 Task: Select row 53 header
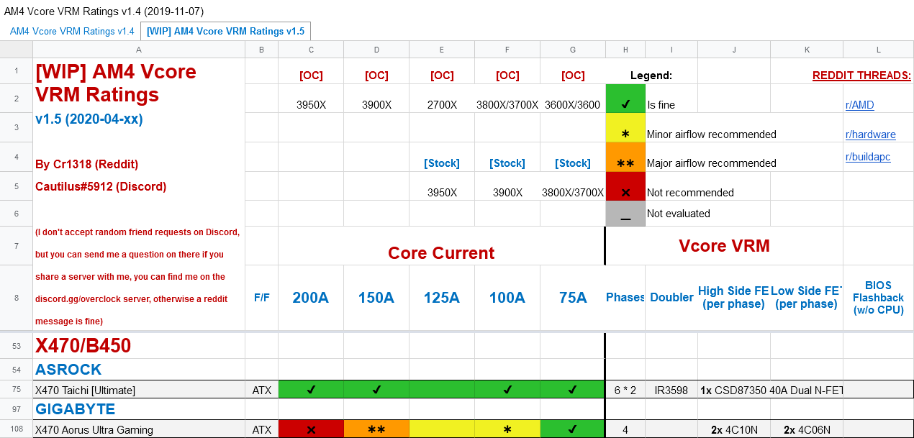coord(16,346)
